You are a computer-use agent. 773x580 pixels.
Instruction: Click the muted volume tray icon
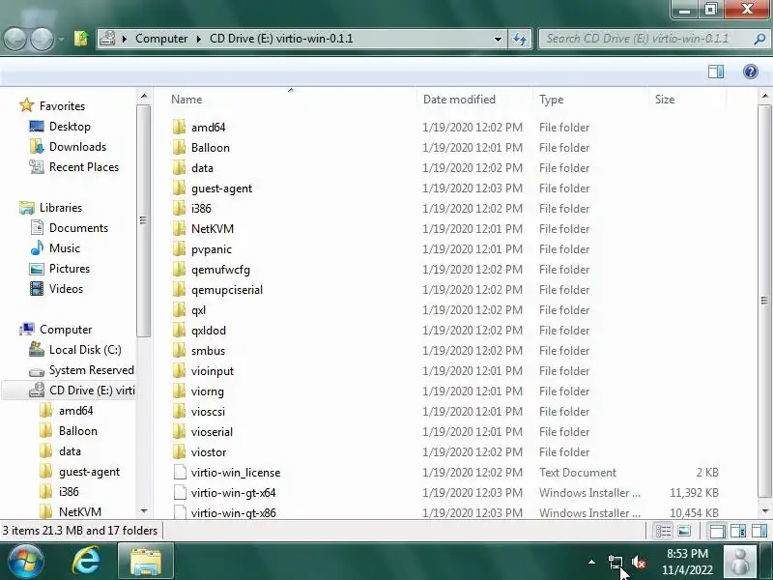[x=639, y=562]
